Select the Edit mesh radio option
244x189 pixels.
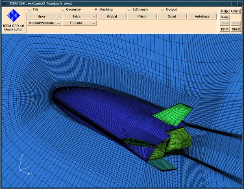point(137,9)
